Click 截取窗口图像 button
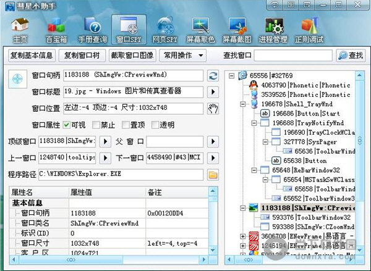Screen dimensions: 371x271 point(132,56)
